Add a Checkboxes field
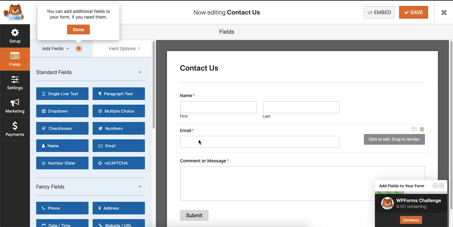This screenshot has height=227, width=453. [x=62, y=128]
